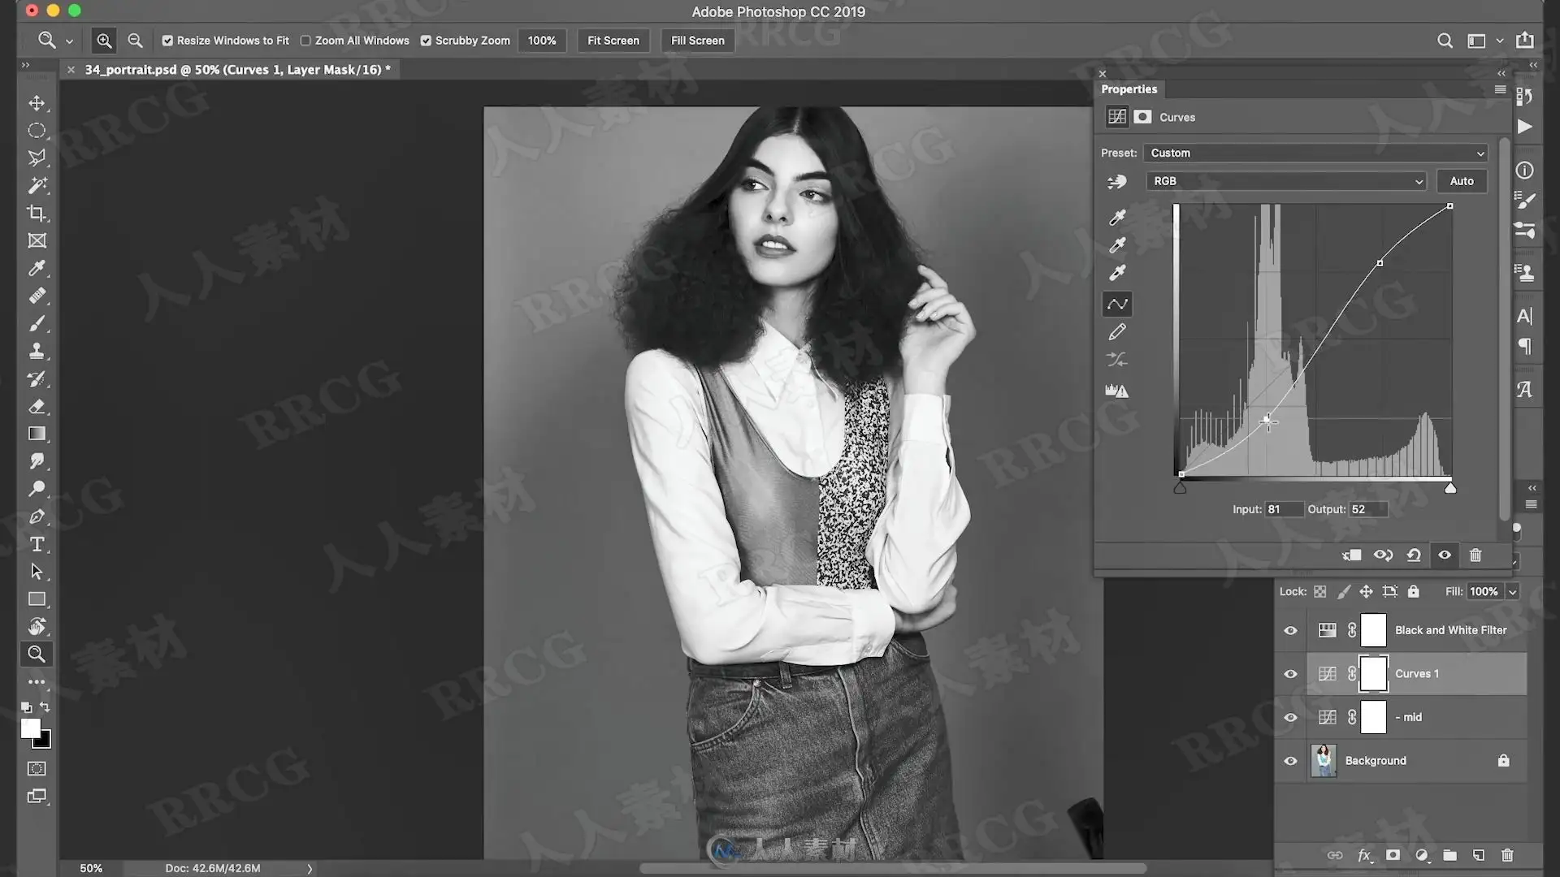Click the white point slider under histogram
The height and width of the screenshot is (877, 1560).
tap(1449, 488)
